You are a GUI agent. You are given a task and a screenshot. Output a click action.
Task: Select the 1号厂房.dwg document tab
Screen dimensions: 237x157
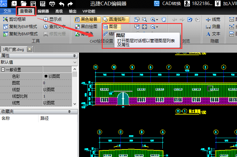(x=14, y=49)
